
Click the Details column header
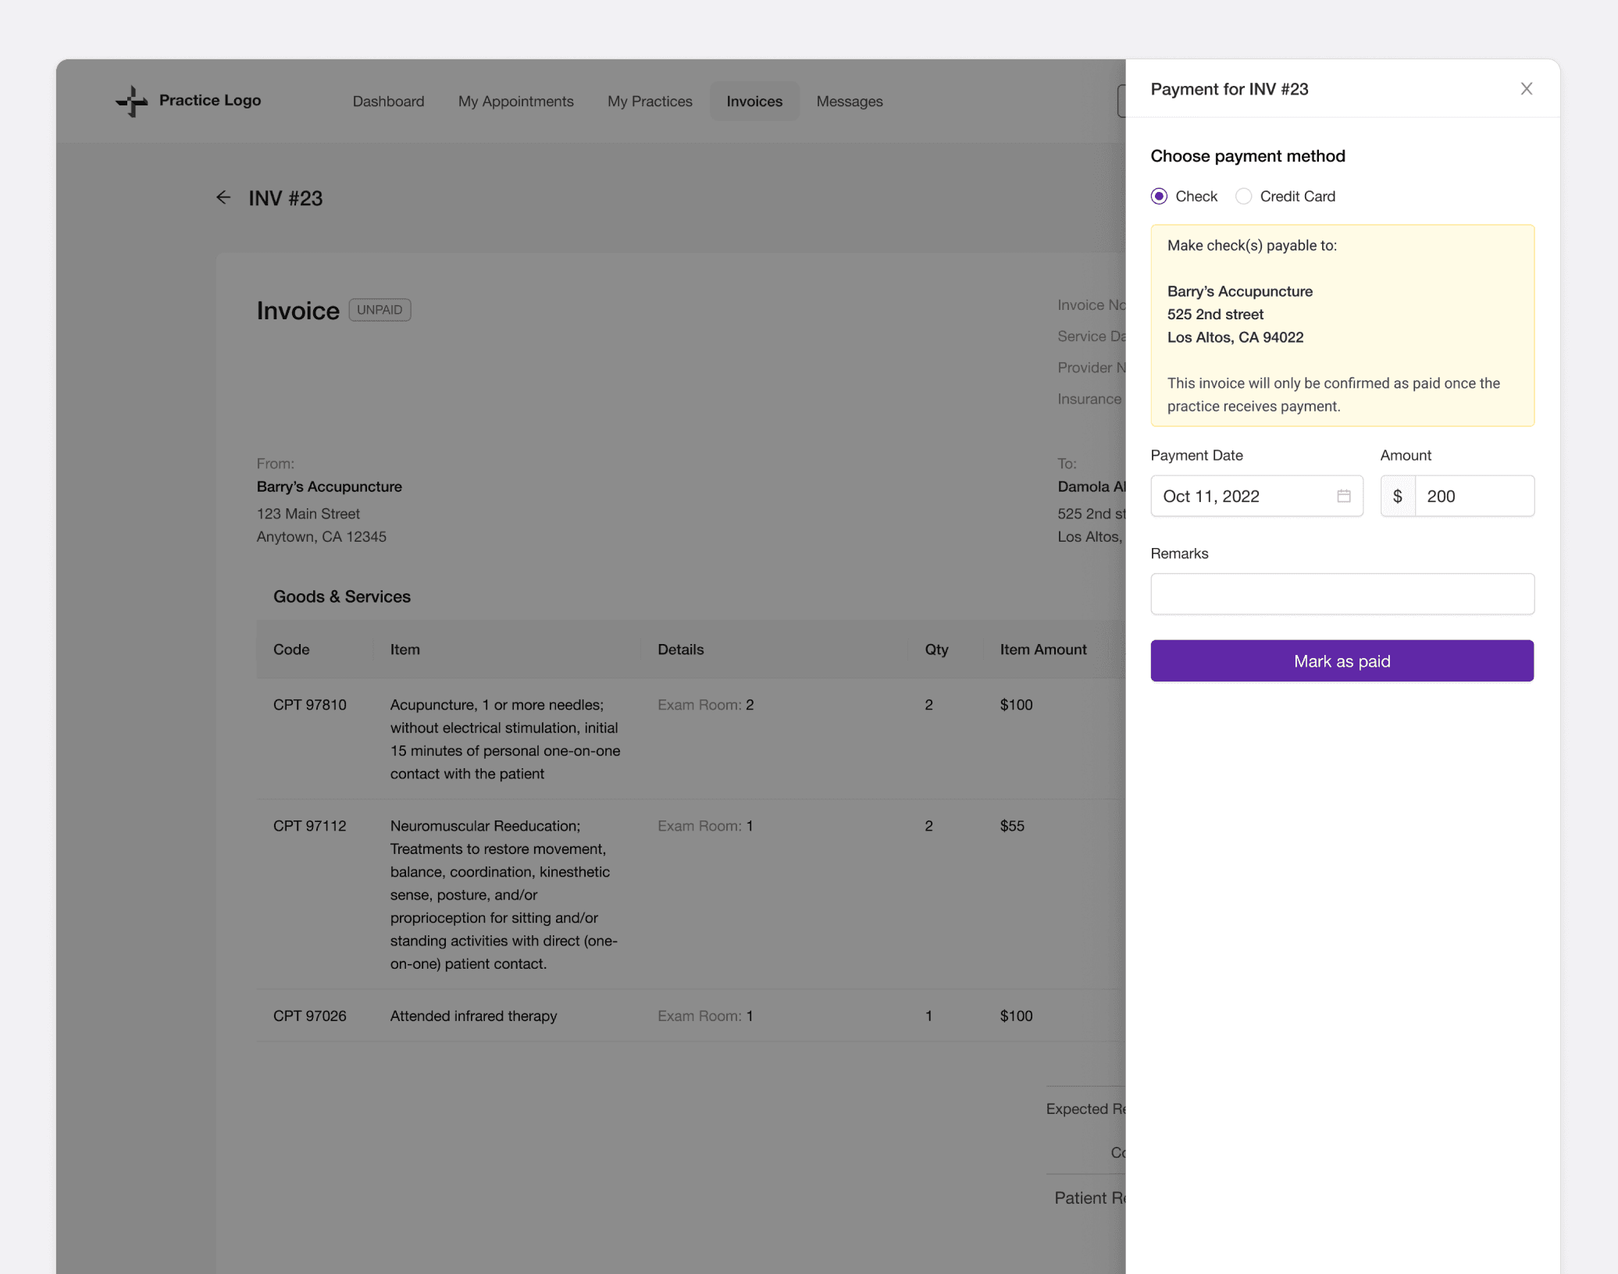(680, 649)
